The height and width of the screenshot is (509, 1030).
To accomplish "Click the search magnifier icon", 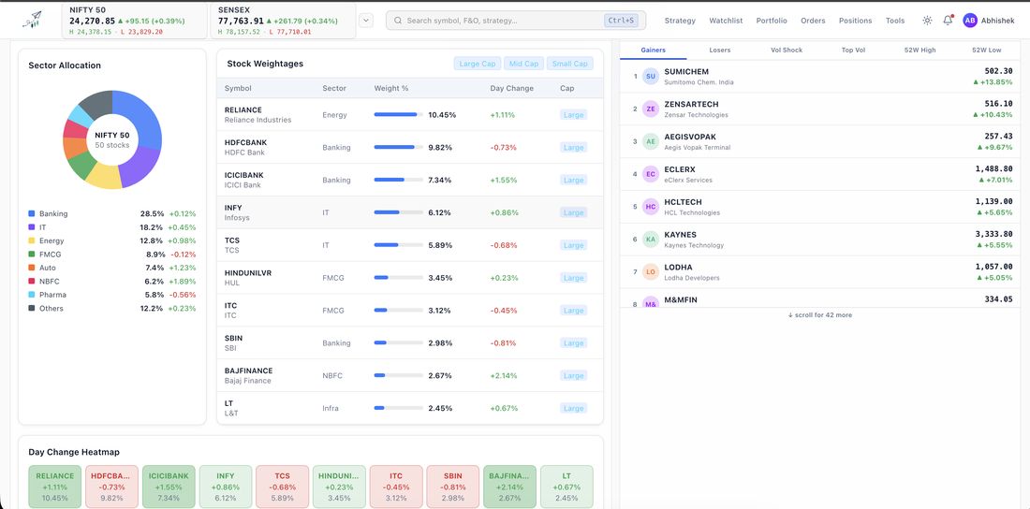I will click(x=398, y=21).
